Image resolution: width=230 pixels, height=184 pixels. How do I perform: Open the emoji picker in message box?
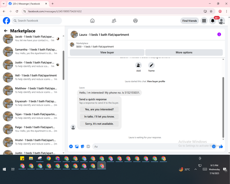click(x=213, y=146)
